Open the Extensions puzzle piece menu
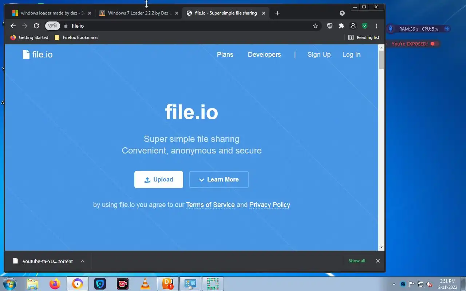This screenshot has height=291, width=466. (x=341, y=26)
